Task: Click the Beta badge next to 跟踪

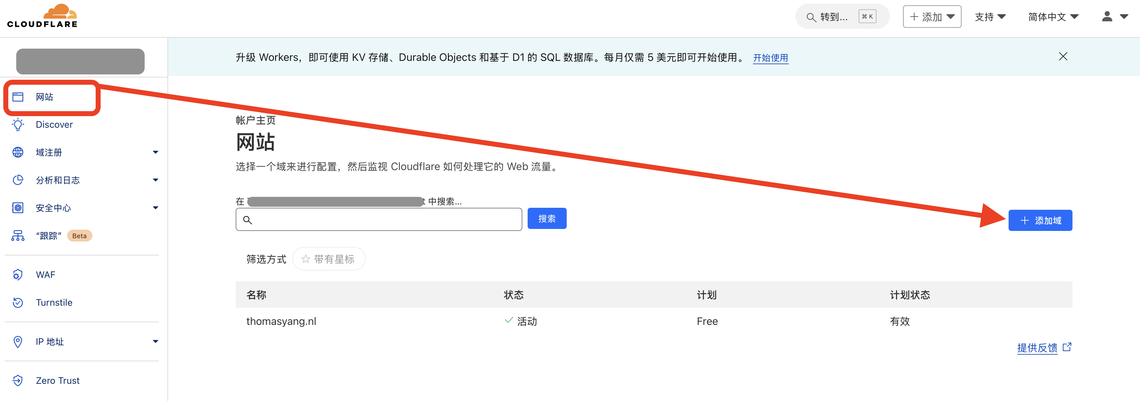Action: (80, 236)
